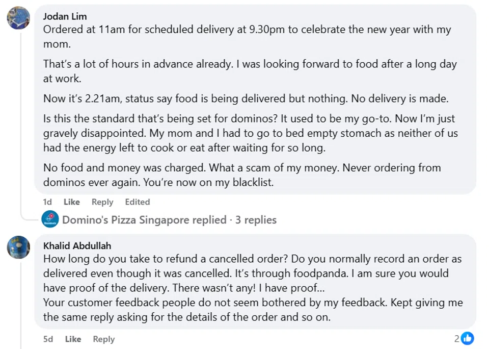Click the blue thumbs-up reaction icon
Image resolution: width=489 pixels, height=349 pixels.
click(467, 338)
